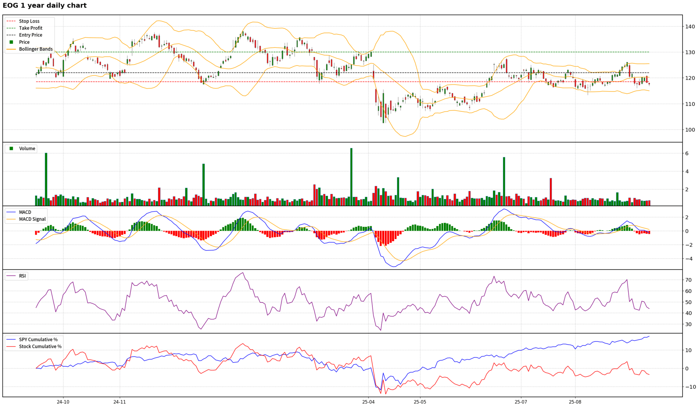
Task: Click the Stock Cumulative % legend entry
Action: coord(40,346)
